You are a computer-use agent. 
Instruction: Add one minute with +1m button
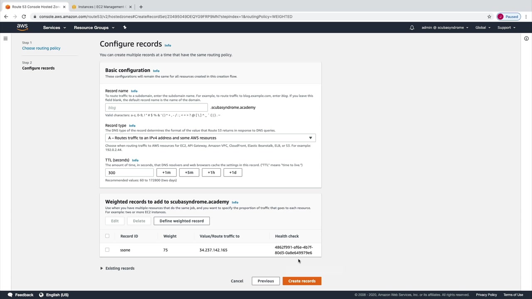click(166, 172)
